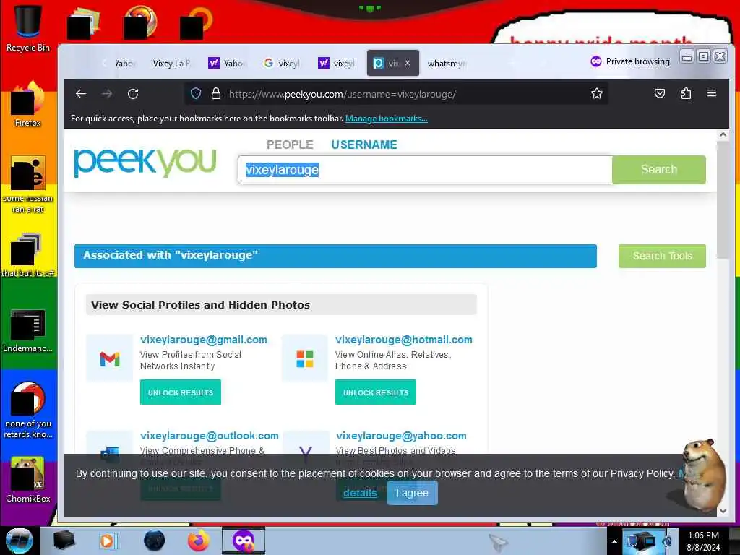This screenshot has width=740, height=555.
Task: Click the vertical scrollbar thumb
Action: (723, 199)
